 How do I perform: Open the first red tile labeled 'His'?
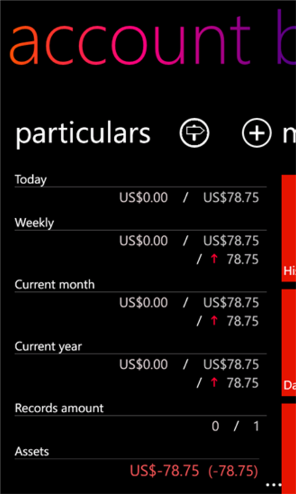pos(289,229)
